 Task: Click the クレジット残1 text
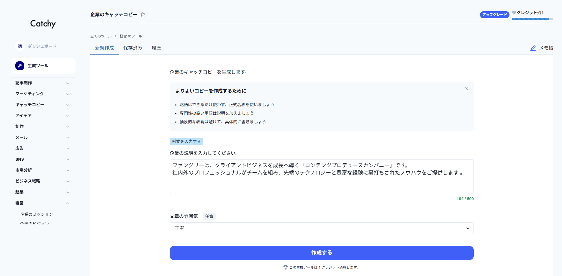tap(530, 13)
